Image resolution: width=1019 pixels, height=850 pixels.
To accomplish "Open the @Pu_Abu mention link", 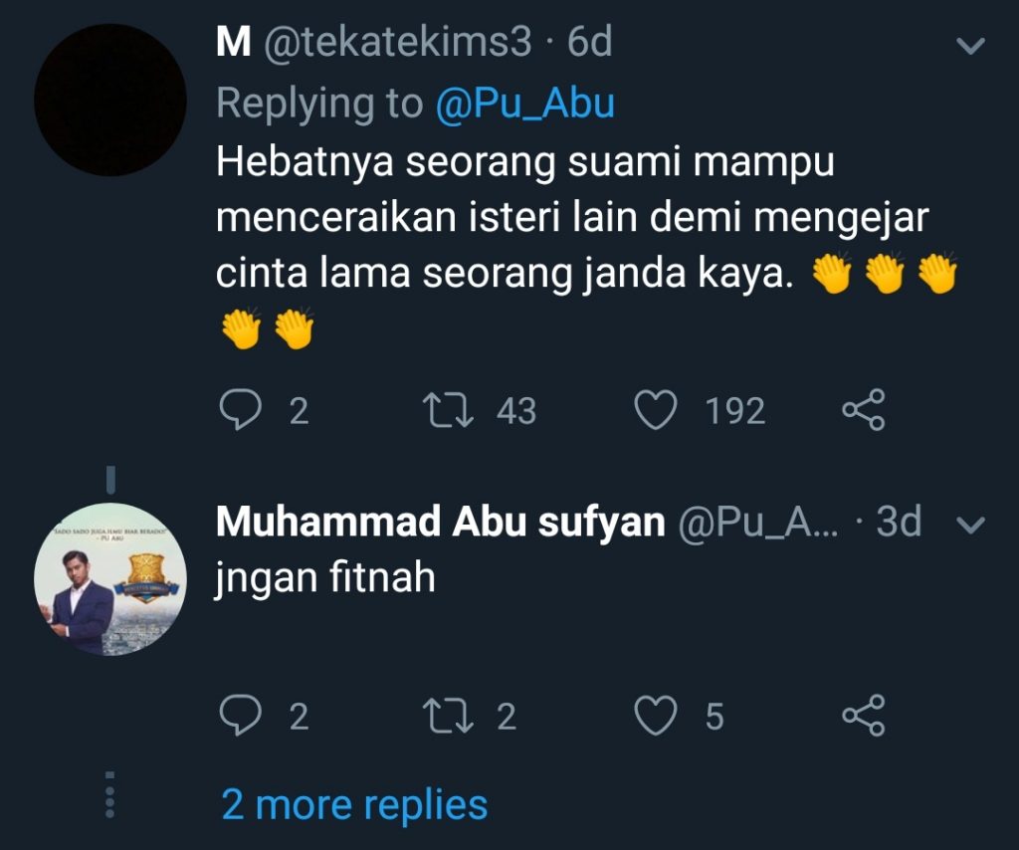I will point(524,103).
